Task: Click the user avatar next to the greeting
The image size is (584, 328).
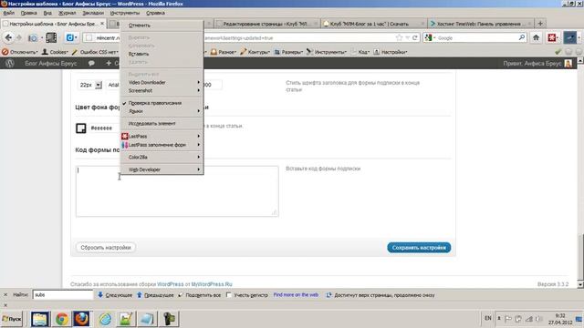Action: [568, 64]
